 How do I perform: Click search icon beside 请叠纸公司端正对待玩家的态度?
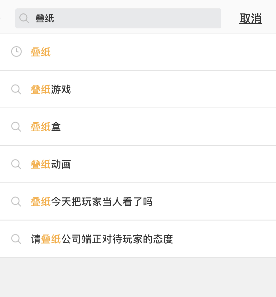[16, 239]
